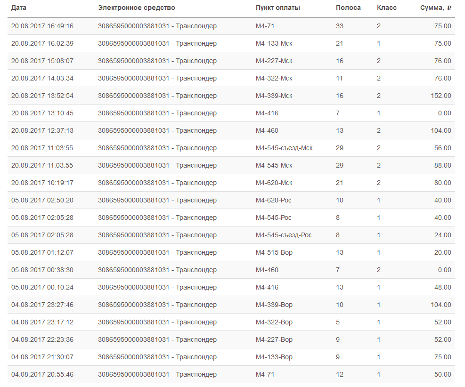Click the M4-339-Вор payment point cell
Screen dimensions: 465x387
(x=274, y=305)
